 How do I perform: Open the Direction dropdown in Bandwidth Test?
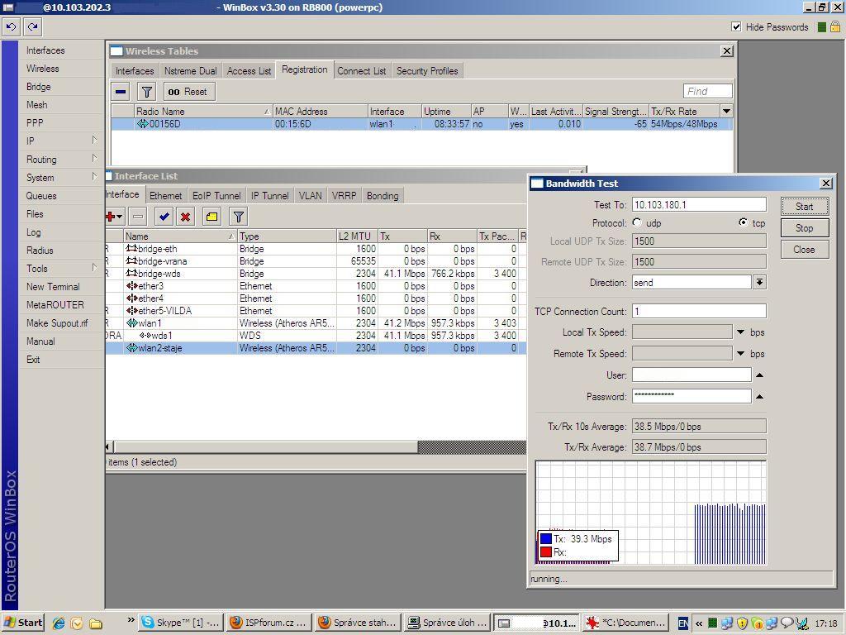[759, 283]
